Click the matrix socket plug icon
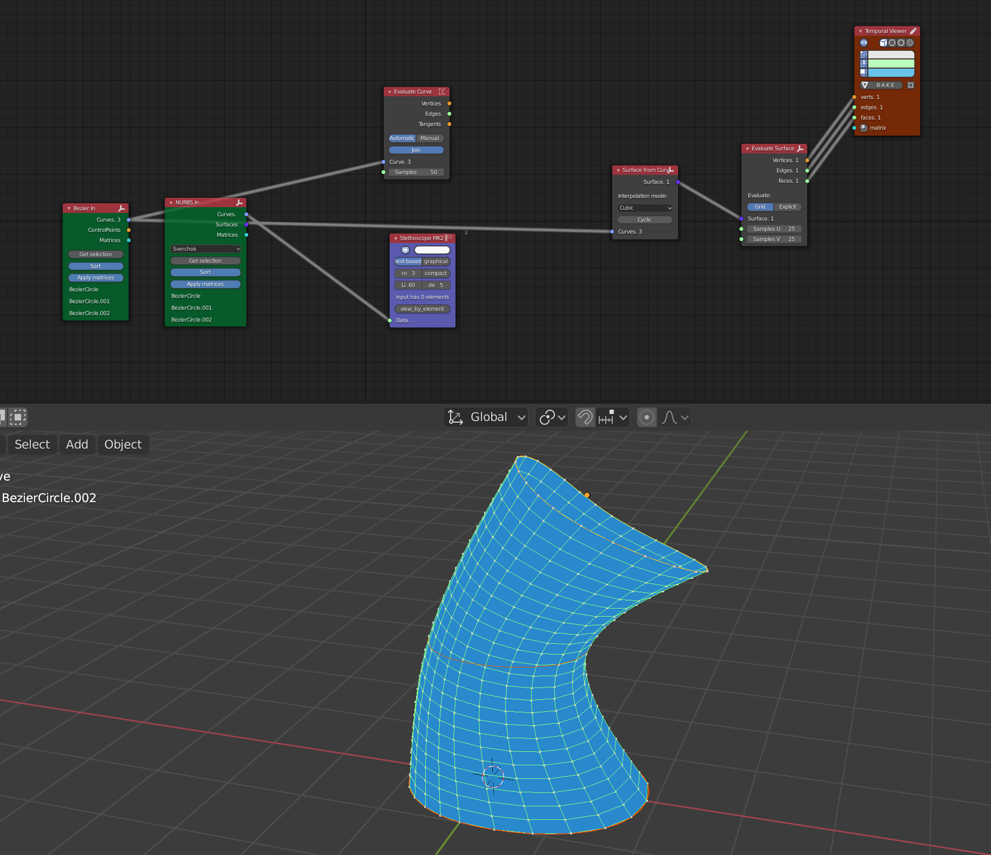The width and height of the screenshot is (991, 855). coord(863,128)
